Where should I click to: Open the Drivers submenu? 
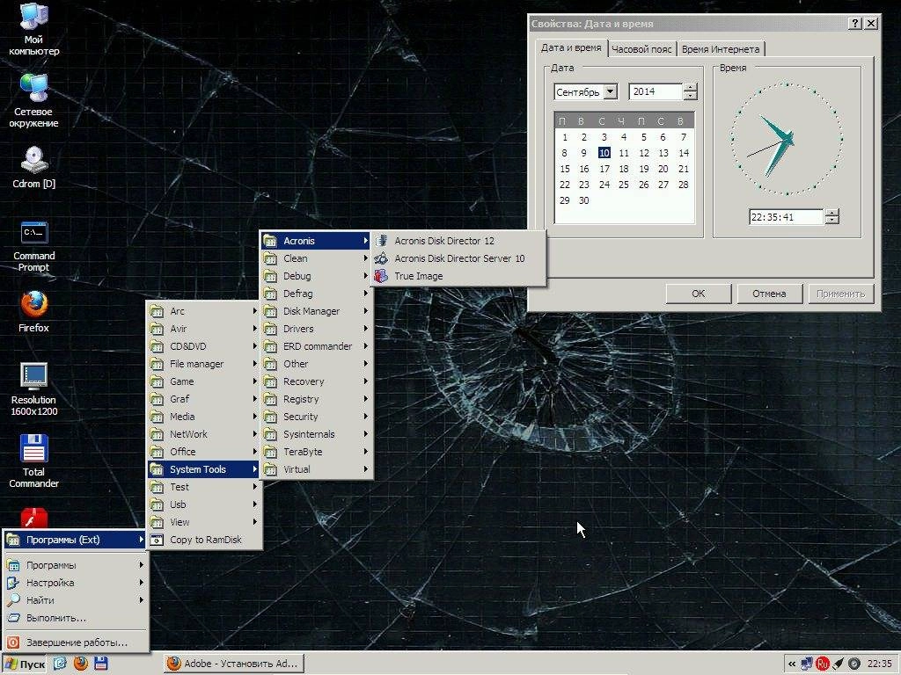[316, 329]
